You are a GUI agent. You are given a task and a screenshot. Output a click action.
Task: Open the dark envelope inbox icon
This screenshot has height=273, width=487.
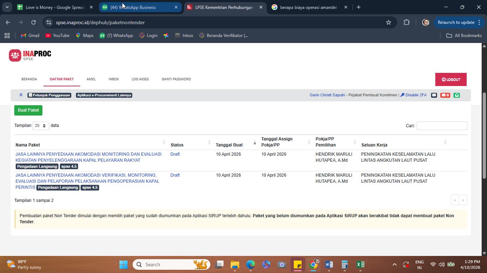434,95
